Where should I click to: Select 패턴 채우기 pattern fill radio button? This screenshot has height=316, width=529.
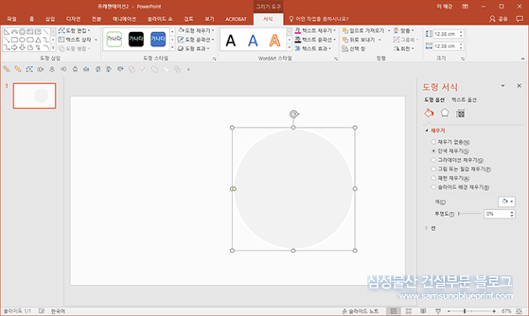pos(433,178)
